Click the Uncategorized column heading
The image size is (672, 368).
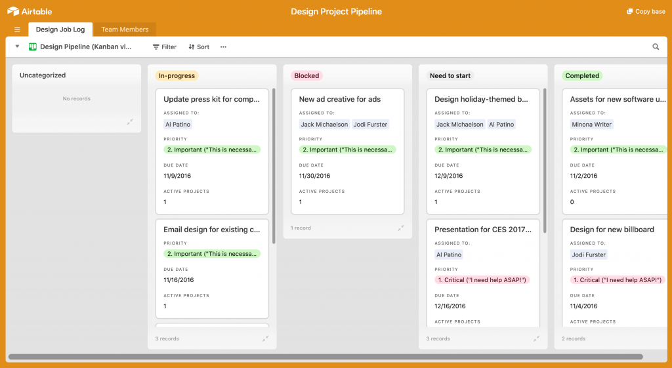43,75
